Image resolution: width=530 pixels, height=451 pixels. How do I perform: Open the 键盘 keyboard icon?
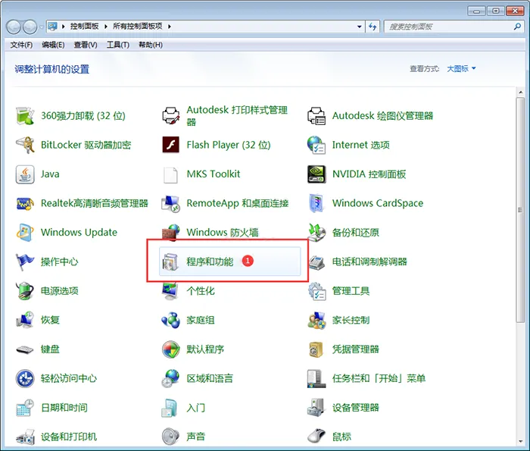(x=25, y=349)
